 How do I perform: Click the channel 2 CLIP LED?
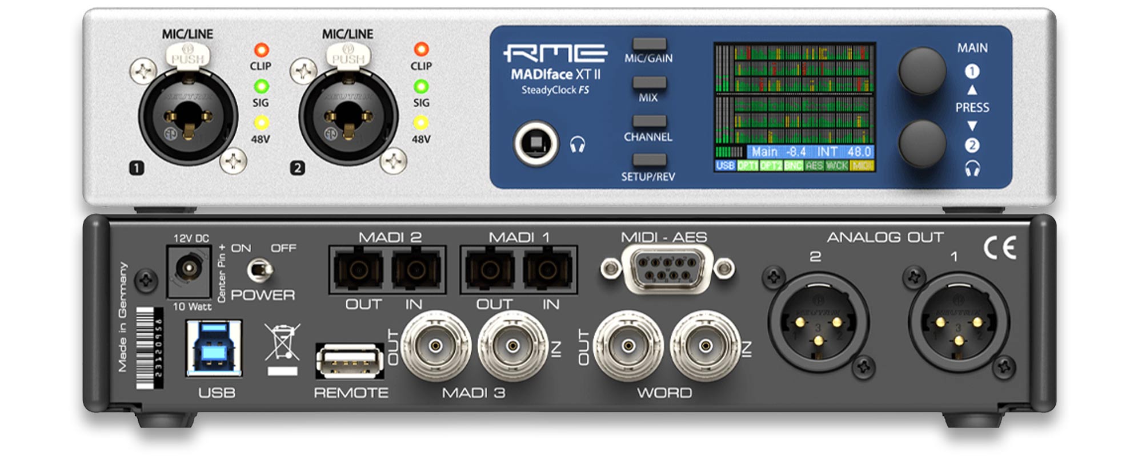pyautogui.click(x=421, y=49)
